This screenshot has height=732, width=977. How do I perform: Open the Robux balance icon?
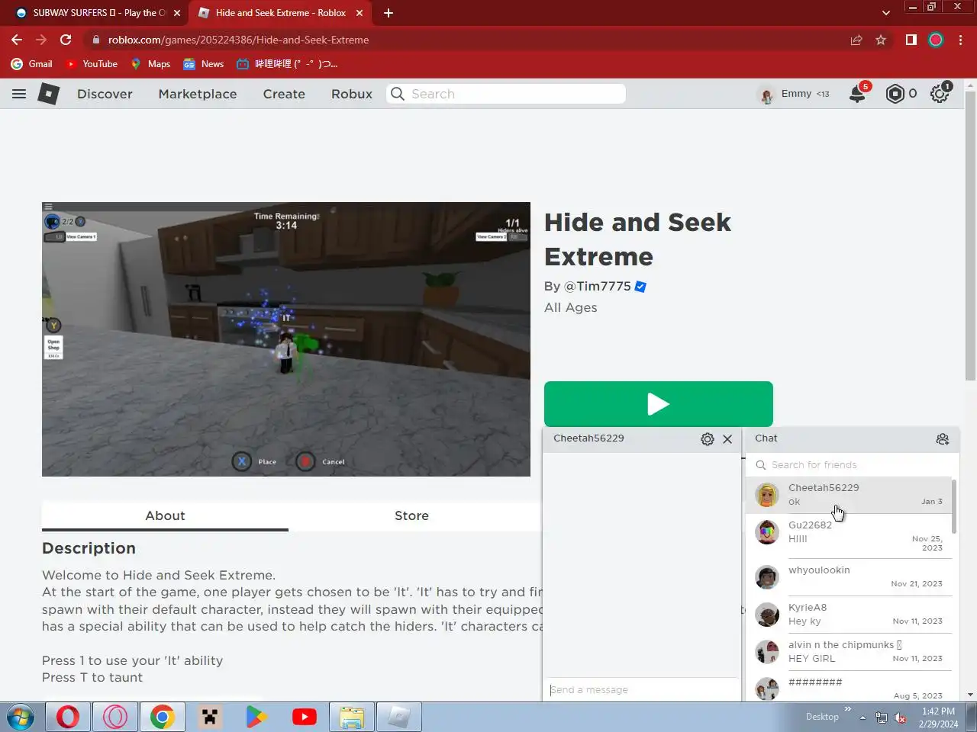(x=895, y=94)
